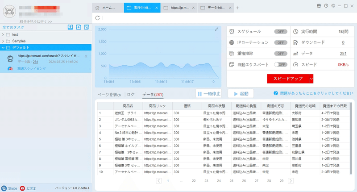Click 問題があったらここをクリックしてください link
The width and height of the screenshot is (357, 192).
click(x=316, y=93)
